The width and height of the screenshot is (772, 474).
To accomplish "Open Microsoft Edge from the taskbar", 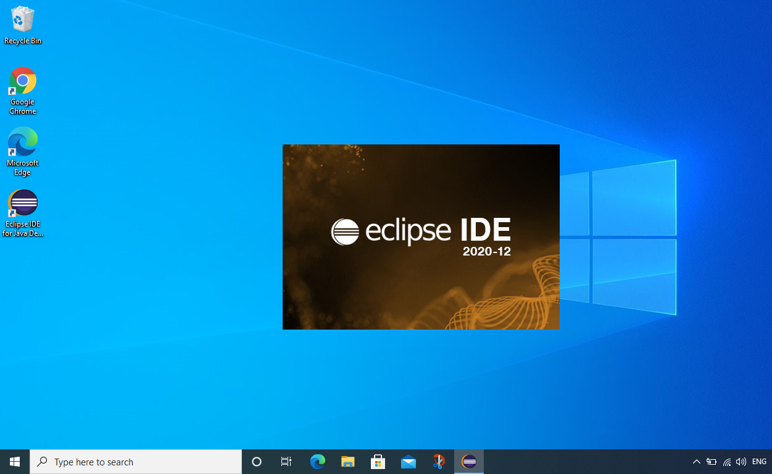I will coord(317,461).
